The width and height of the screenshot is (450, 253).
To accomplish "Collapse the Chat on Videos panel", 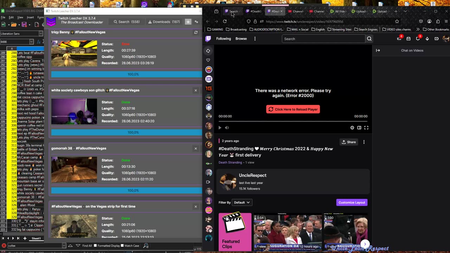I will [x=378, y=50].
